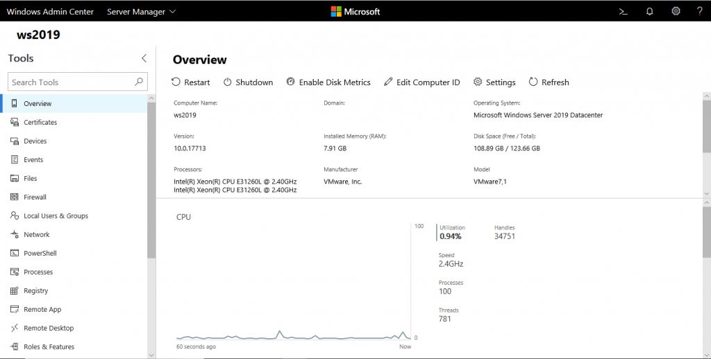Click the PowerShell tool icon in sidebar

[15, 253]
